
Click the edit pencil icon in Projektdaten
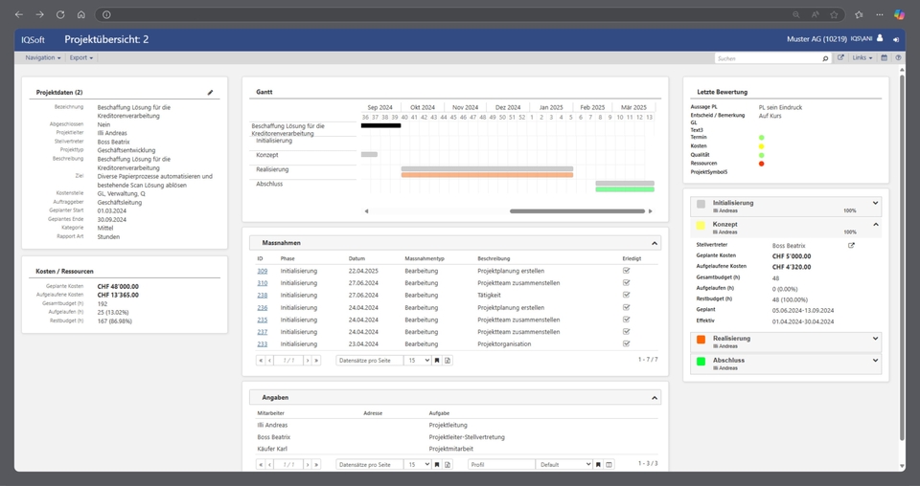[x=211, y=93]
